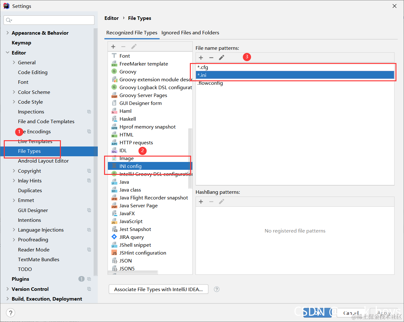
Task: Click the JavaScript file type icon
Action: pos(114,221)
